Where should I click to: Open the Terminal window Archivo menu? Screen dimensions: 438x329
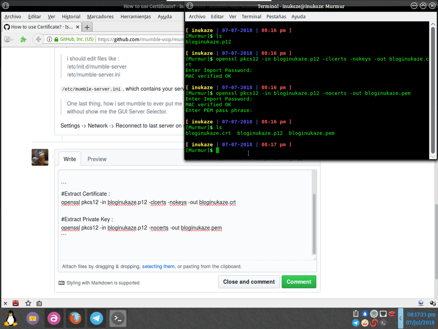pyautogui.click(x=197, y=16)
